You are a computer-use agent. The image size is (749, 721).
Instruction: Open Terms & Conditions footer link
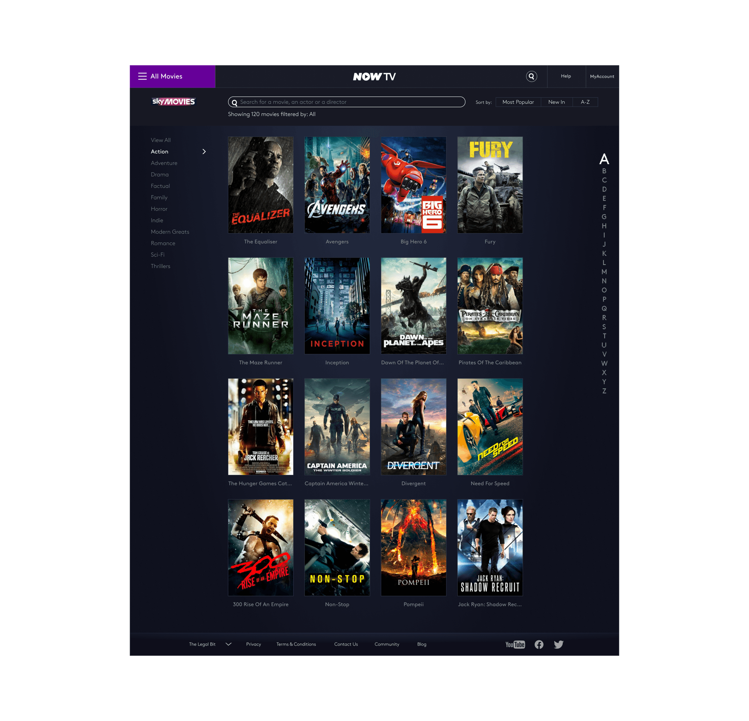pyautogui.click(x=296, y=644)
